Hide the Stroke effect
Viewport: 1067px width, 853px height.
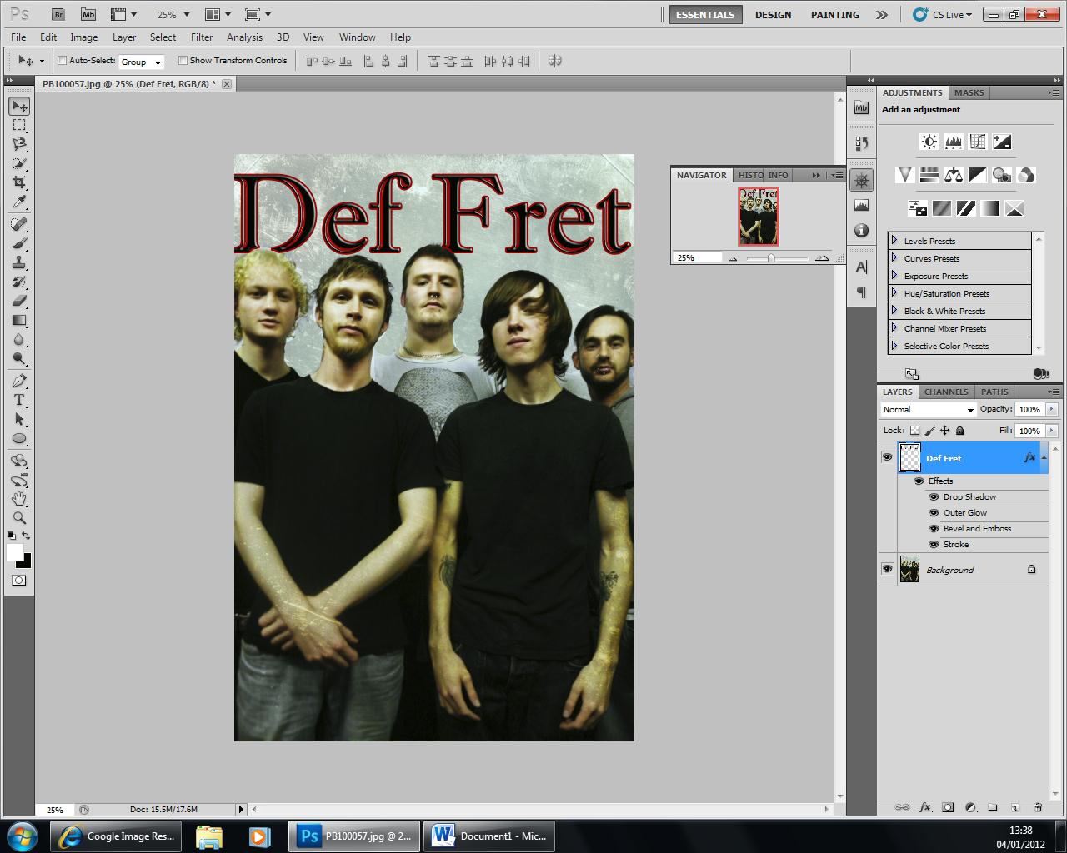934,544
